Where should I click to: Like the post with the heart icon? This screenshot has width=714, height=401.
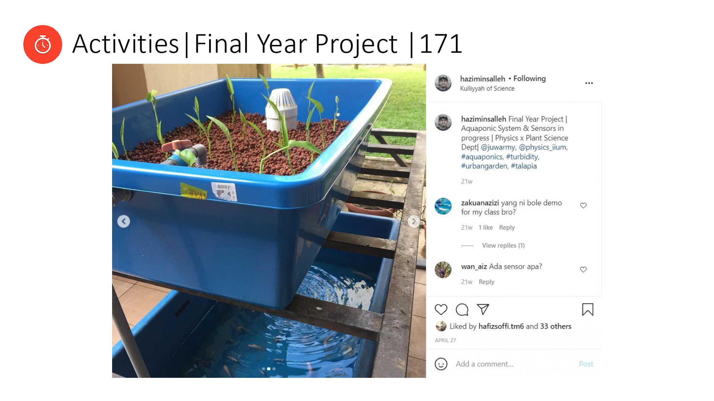(441, 309)
